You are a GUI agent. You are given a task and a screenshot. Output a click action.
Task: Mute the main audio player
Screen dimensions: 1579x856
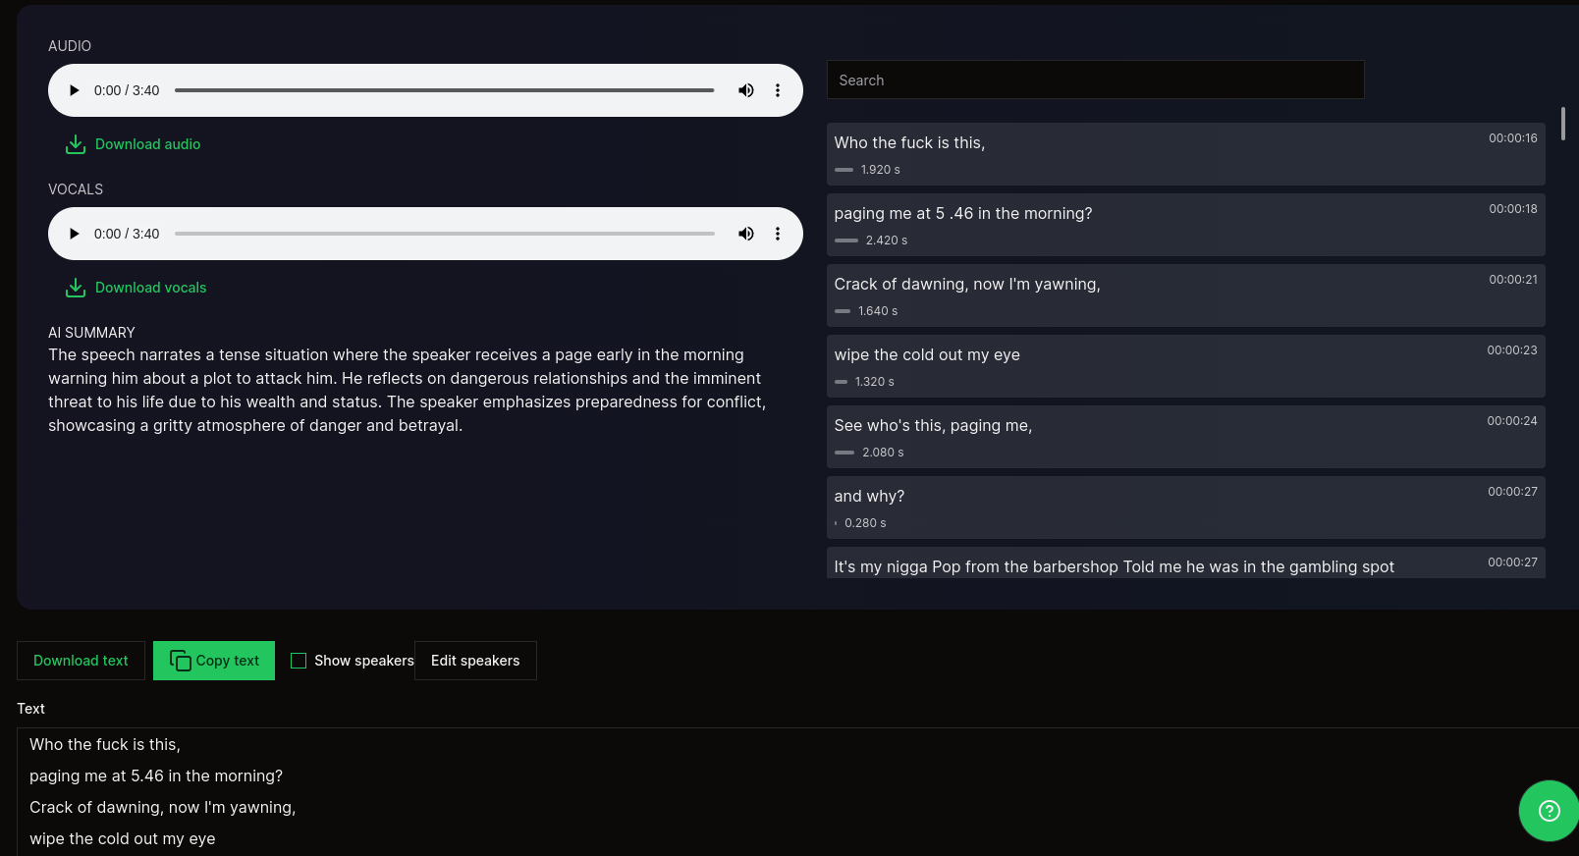[746, 90]
